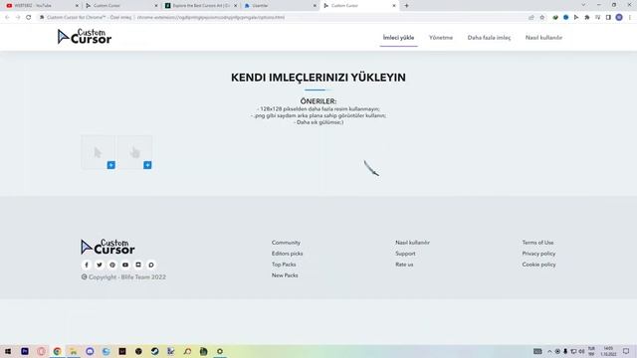Open the Instagram social icon
Image resolution: width=637 pixels, height=358 pixels.
coord(138,266)
